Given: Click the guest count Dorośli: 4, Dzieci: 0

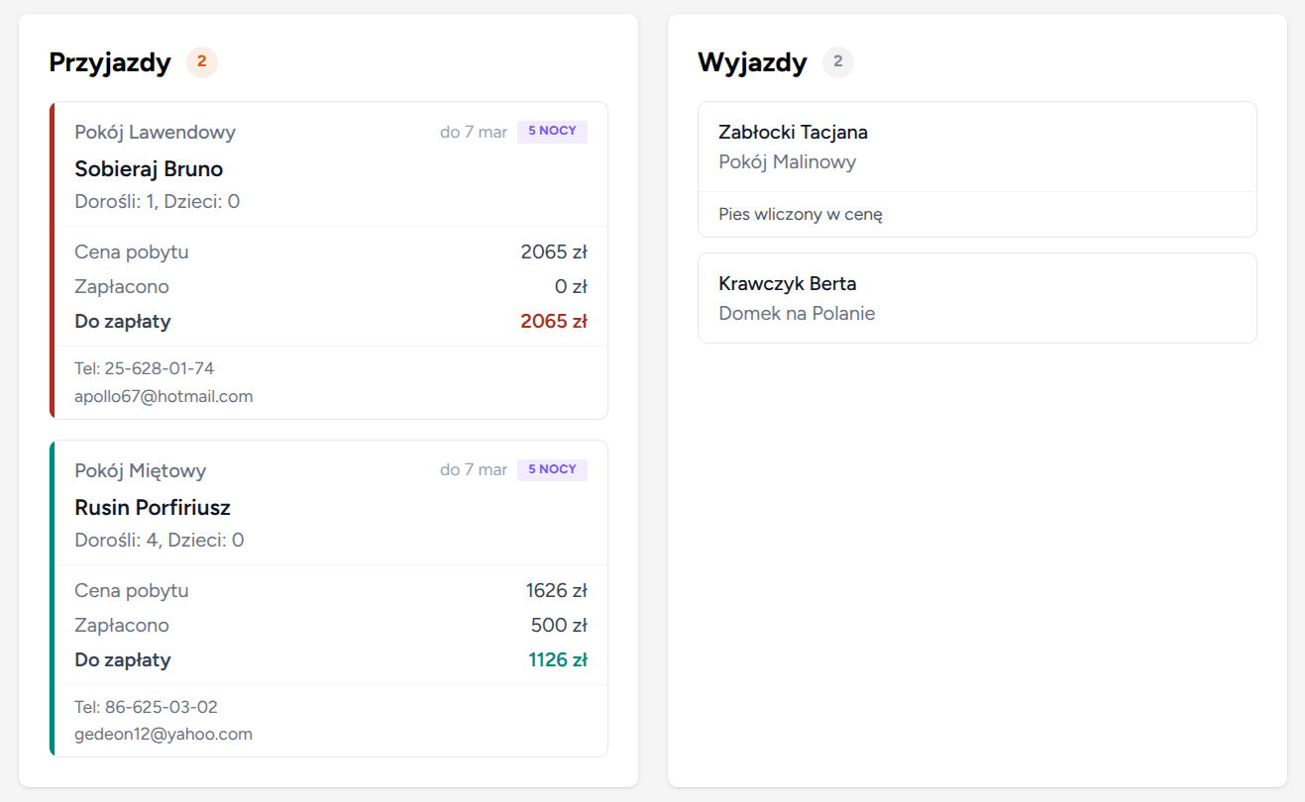Looking at the screenshot, I should [159, 540].
